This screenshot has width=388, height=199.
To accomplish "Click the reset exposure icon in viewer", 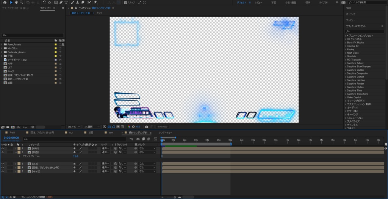I will [x=133, y=127].
